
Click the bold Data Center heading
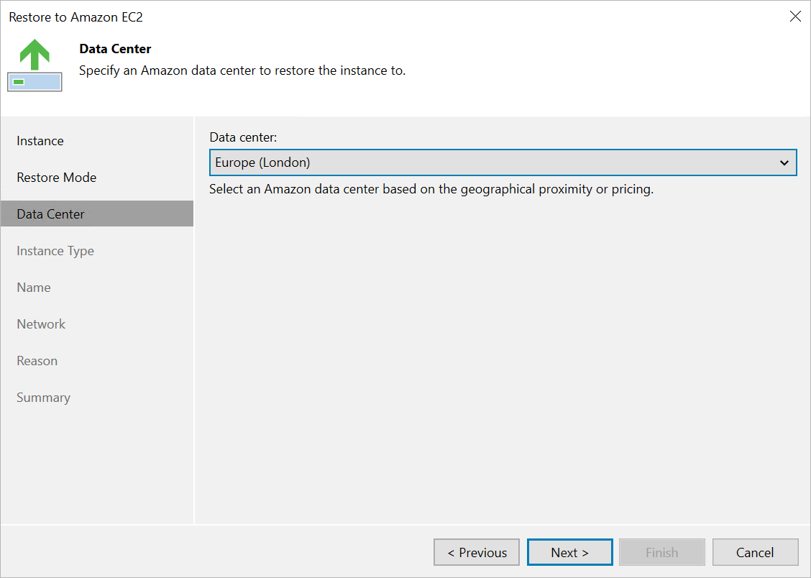pos(115,49)
